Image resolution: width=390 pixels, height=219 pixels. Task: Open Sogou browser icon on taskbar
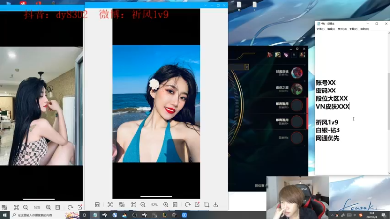115,215
